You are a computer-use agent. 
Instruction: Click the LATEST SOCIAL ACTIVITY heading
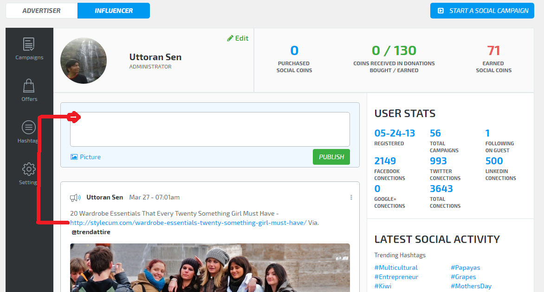pos(437,239)
